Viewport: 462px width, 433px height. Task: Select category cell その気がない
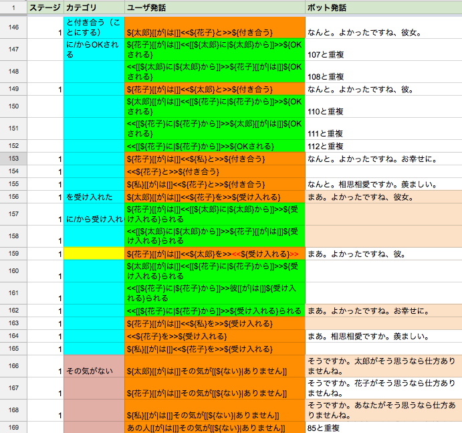[x=94, y=366]
